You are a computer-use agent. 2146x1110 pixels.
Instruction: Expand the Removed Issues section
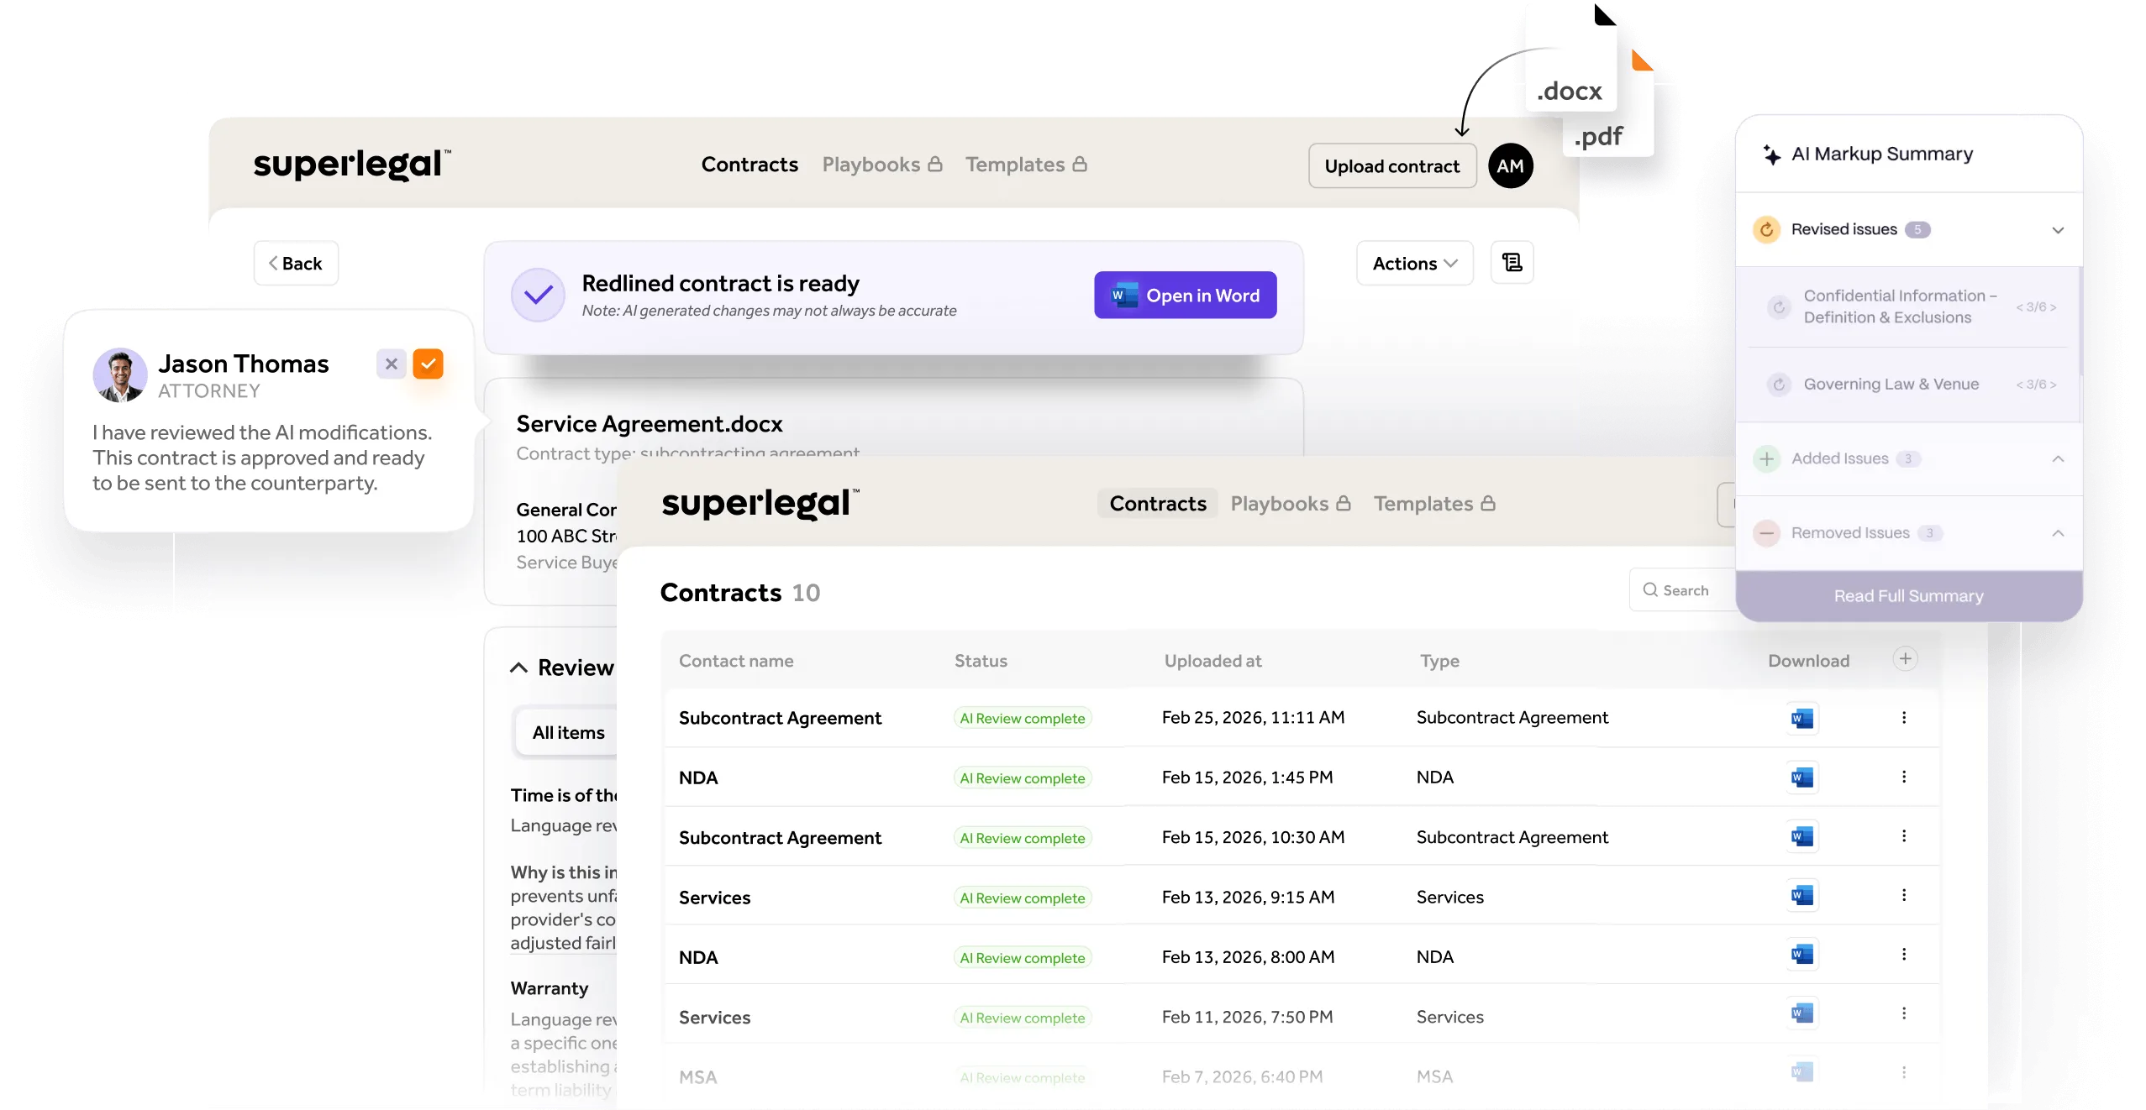2057,533
